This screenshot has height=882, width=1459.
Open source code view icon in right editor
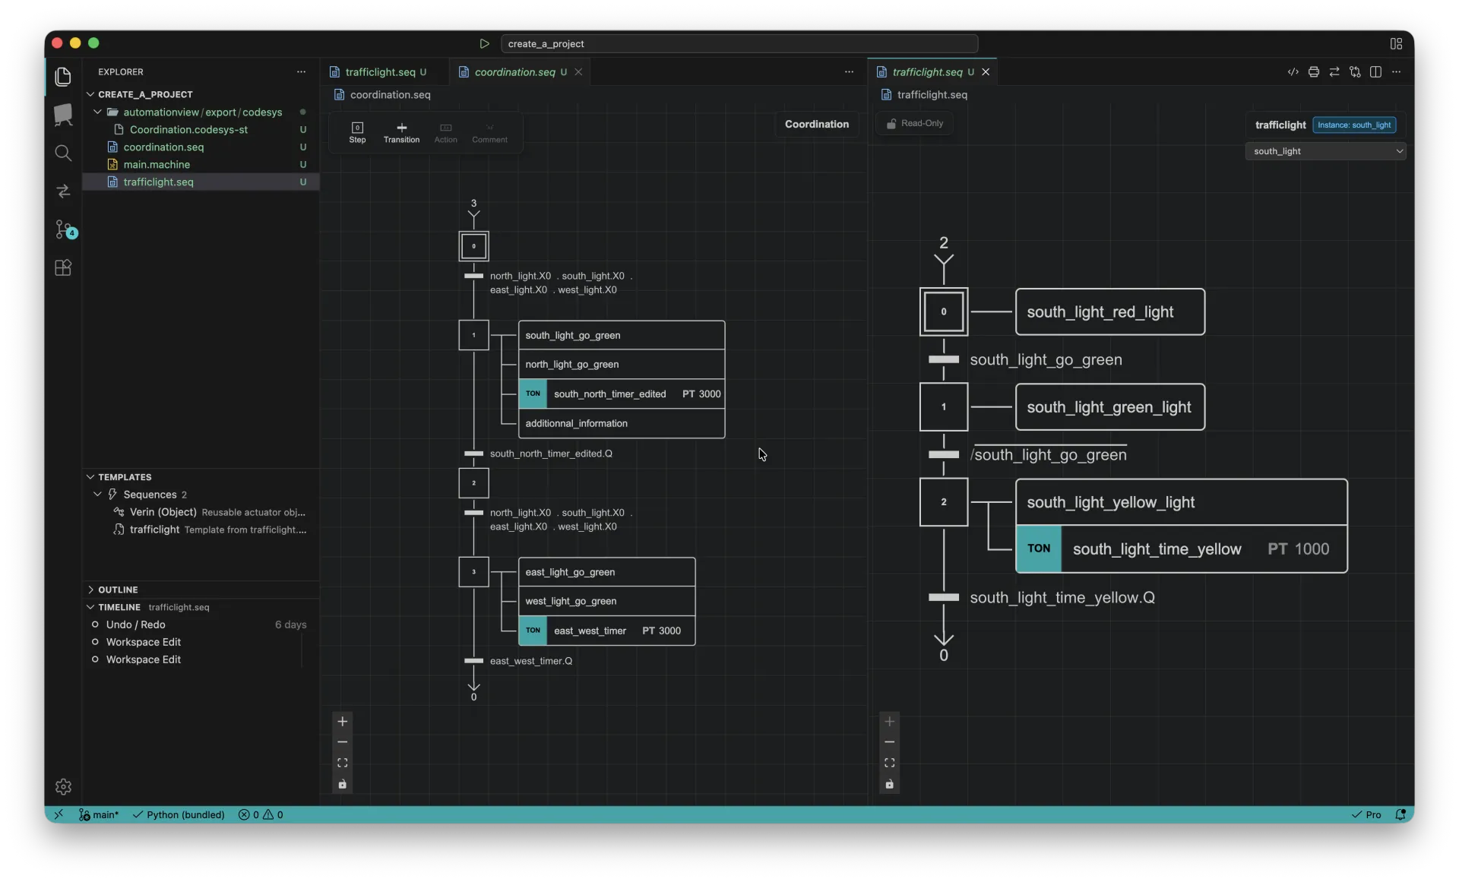pos(1293,72)
